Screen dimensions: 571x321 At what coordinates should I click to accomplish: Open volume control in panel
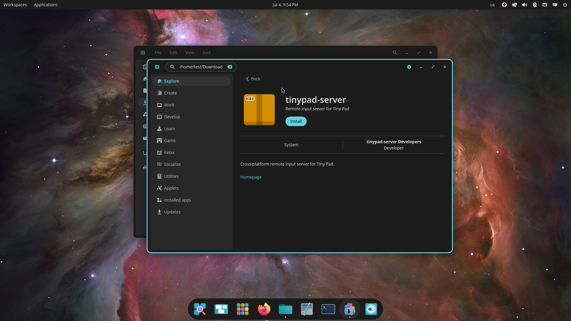tap(525, 5)
